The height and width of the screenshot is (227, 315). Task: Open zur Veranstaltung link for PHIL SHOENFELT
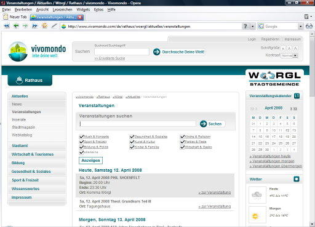(x=215, y=193)
